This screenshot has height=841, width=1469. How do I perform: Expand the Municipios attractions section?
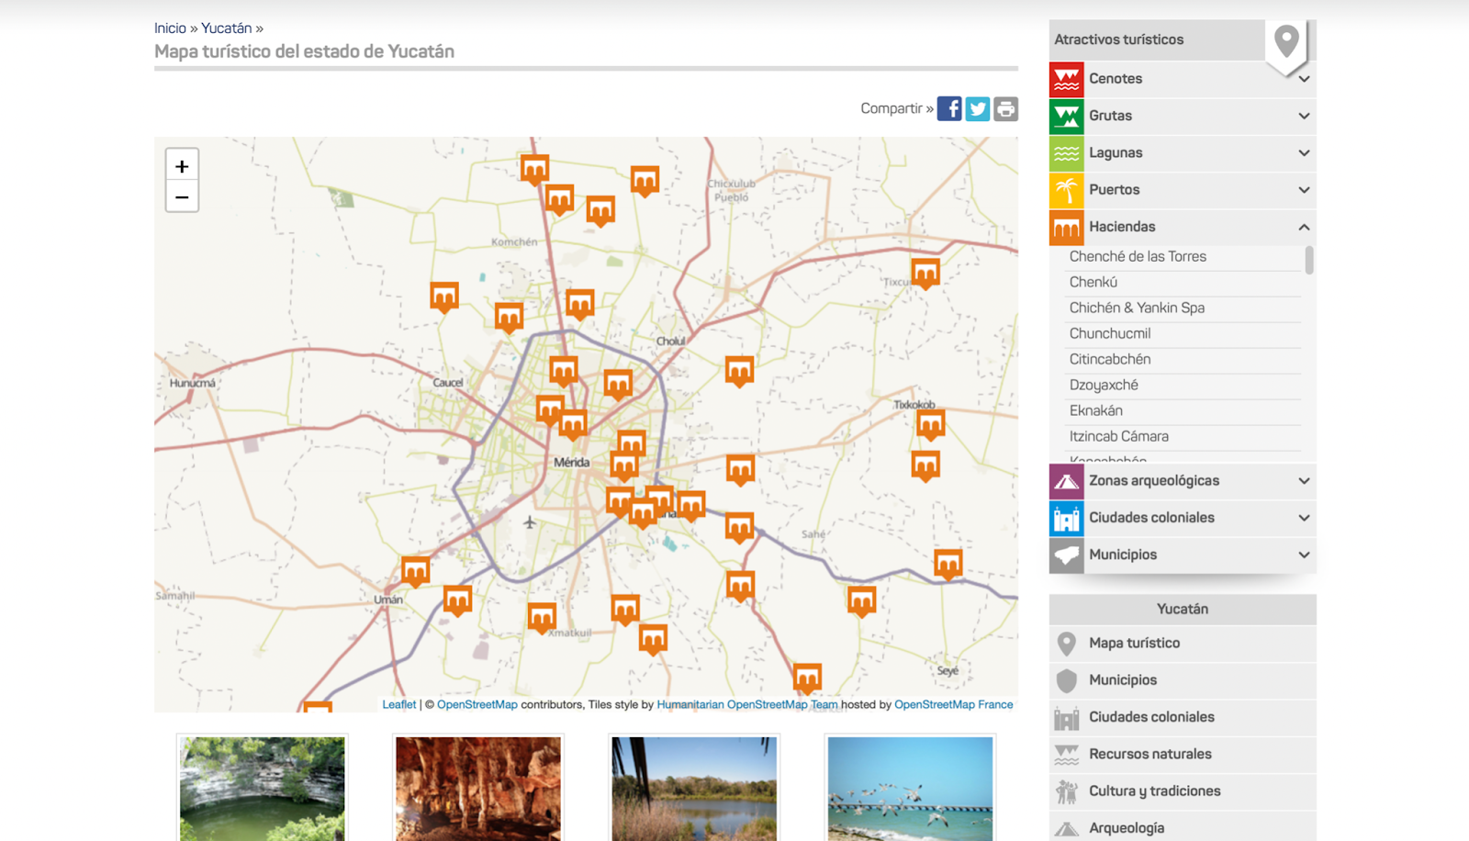pyautogui.click(x=1304, y=555)
